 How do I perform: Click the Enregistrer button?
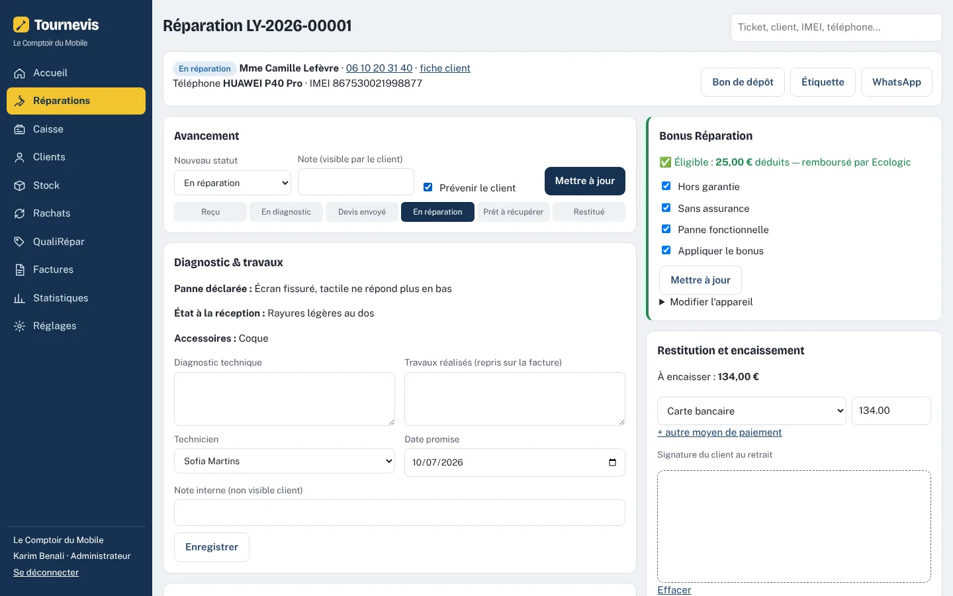point(212,547)
